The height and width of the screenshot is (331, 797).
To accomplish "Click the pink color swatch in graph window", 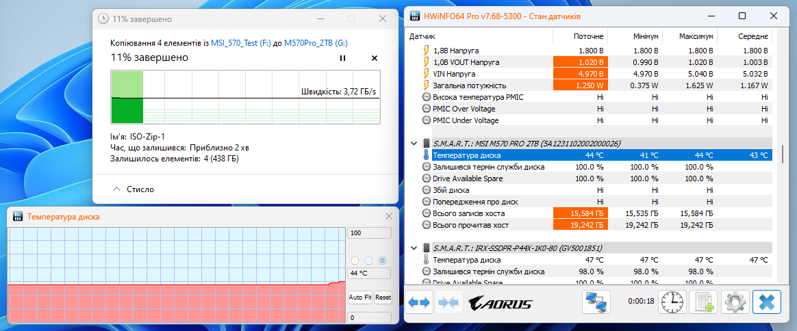I will [x=355, y=261].
